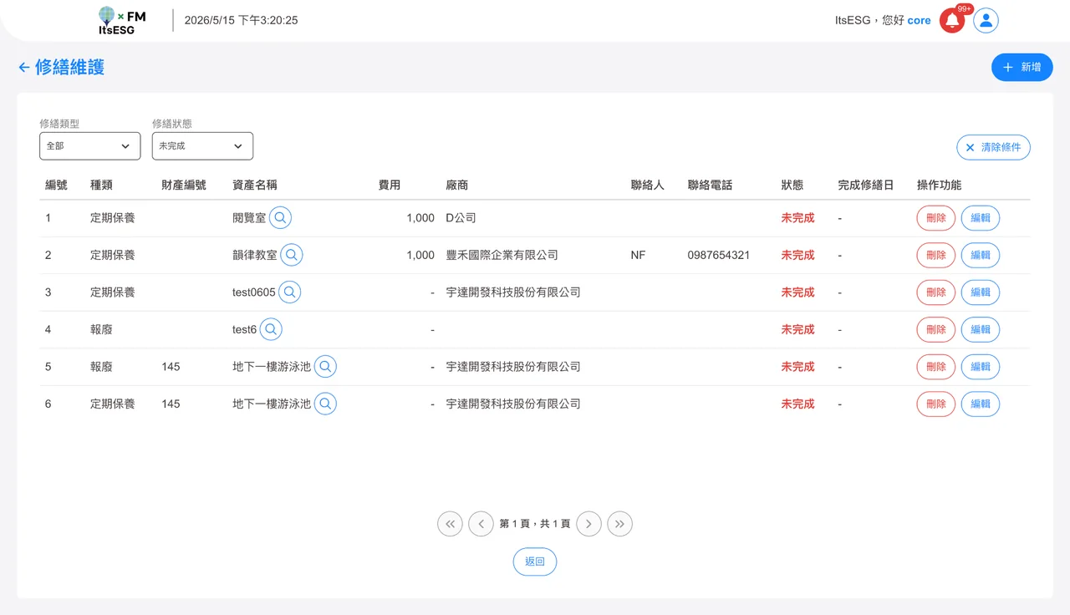The image size is (1070, 615).
Task: Click the 聯絡電話 column header
Action: coord(711,185)
